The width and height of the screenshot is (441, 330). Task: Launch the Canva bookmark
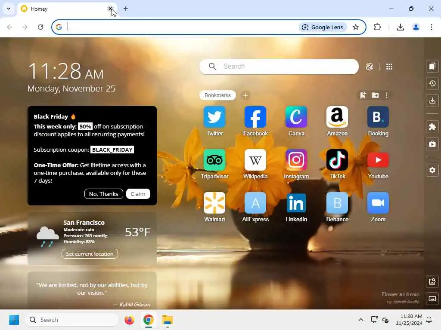(x=296, y=117)
